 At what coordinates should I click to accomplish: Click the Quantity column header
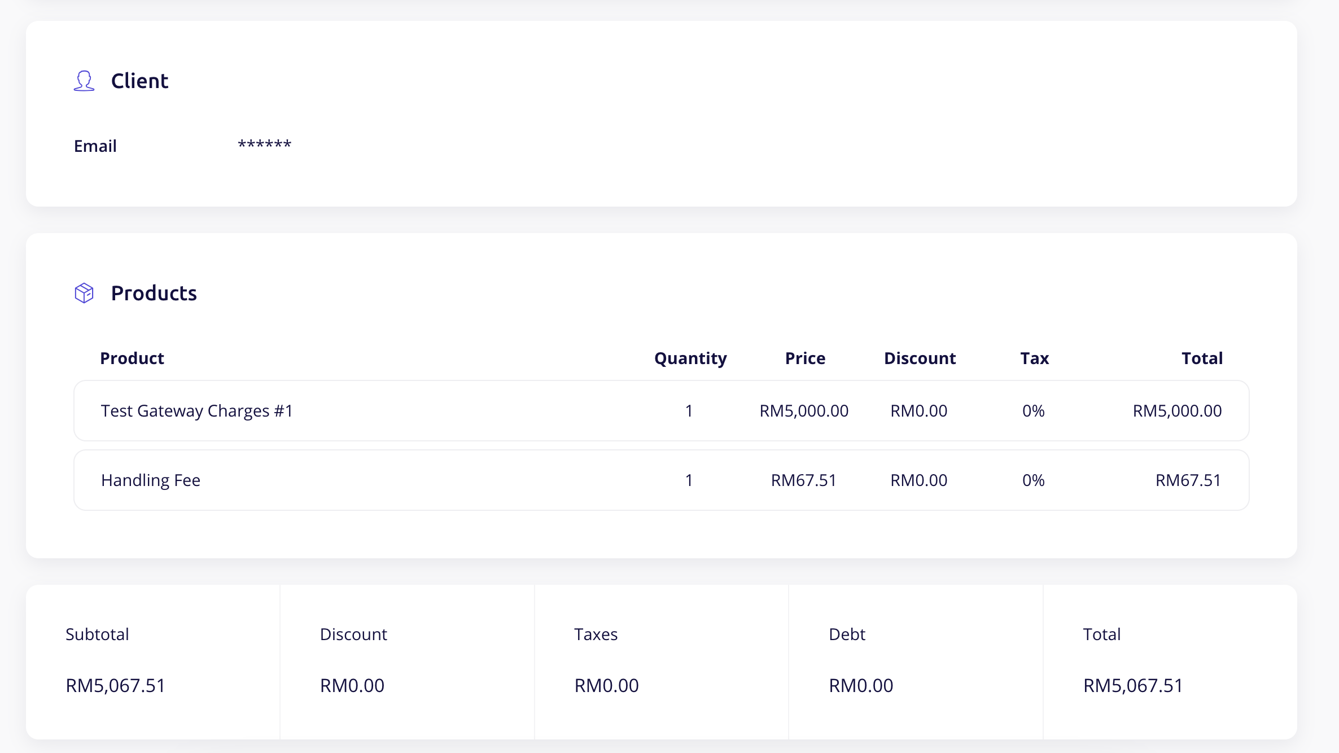coord(690,358)
